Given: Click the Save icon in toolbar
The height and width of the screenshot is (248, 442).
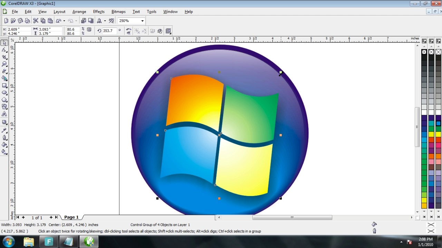Looking at the screenshot, I should point(20,21).
